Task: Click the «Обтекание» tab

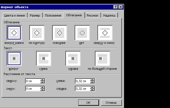Action: click(x=74, y=15)
